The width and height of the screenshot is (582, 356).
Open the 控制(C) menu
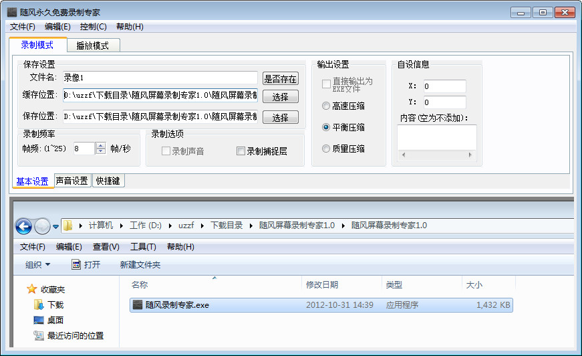(x=93, y=27)
